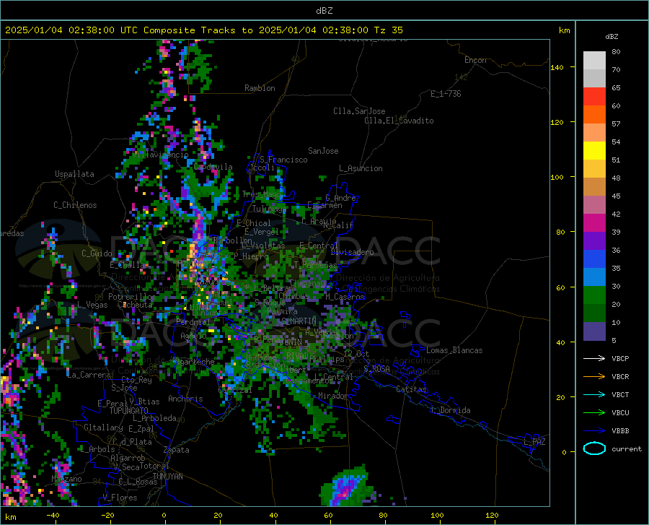
Task: Click the dBZ heading above the color scale
Action: [612, 36]
